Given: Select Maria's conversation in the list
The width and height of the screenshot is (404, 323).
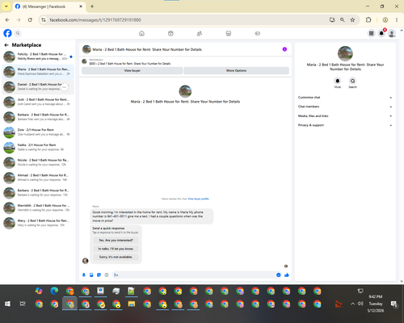Looking at the screenshot, I should pyautogui.click(x=38, y=72).
